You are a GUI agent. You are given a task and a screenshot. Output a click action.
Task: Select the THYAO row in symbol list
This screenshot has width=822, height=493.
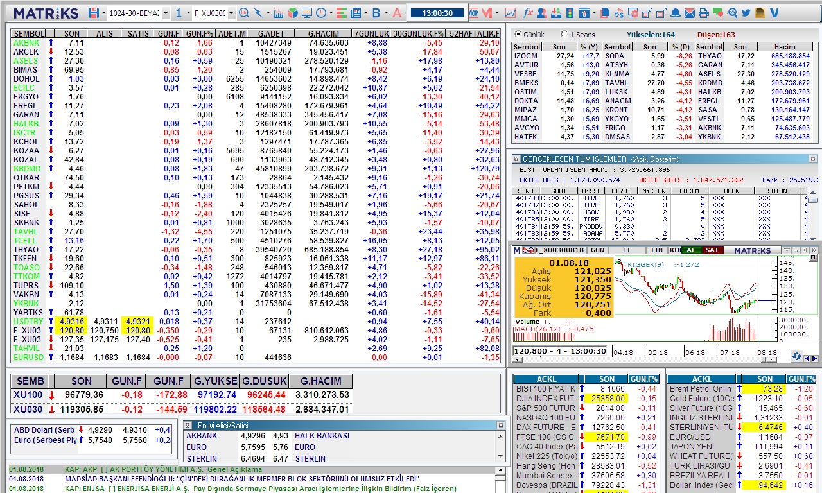click(256, 249)
